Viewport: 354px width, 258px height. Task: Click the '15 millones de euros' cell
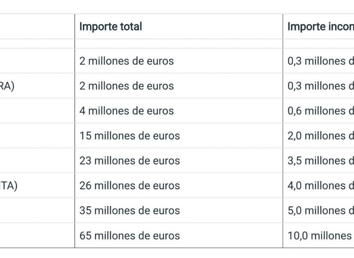(130, 136)
